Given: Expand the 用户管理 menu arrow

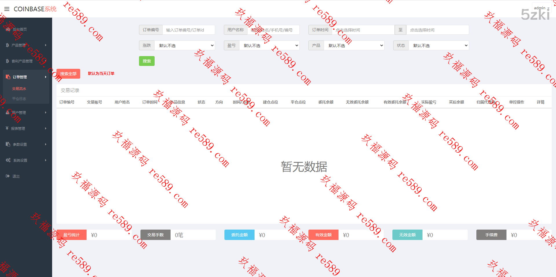Looking at the screenshot, I should coord(46,112).
